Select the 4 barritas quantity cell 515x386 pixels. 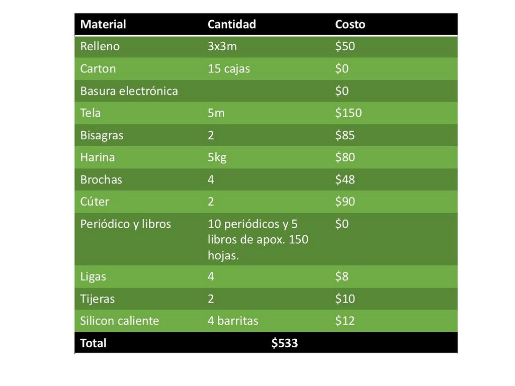click(x=233, y=321)
